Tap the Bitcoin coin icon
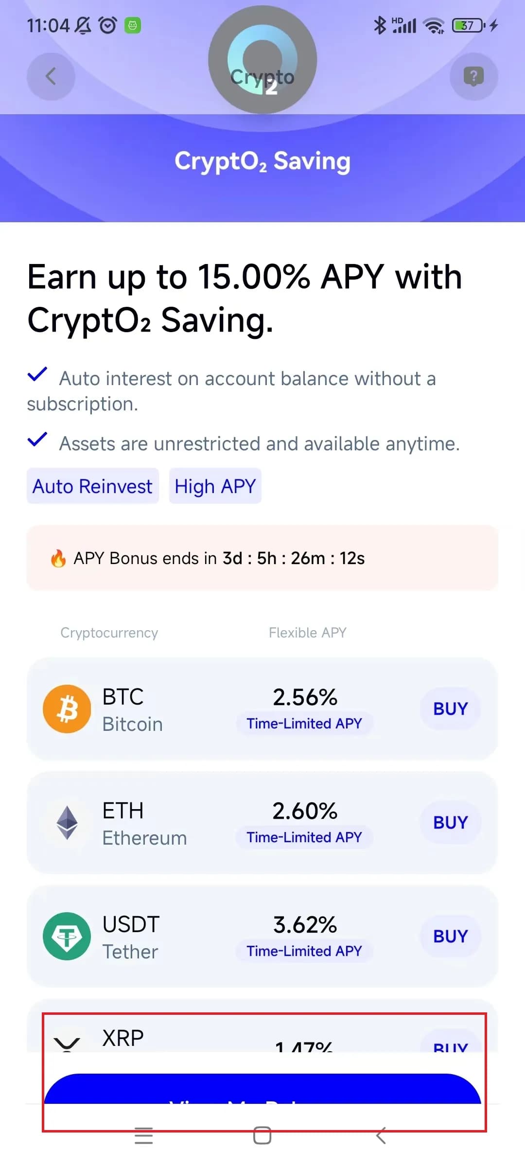The width and height of the screenshot is (525, 1167). (67, 709)
